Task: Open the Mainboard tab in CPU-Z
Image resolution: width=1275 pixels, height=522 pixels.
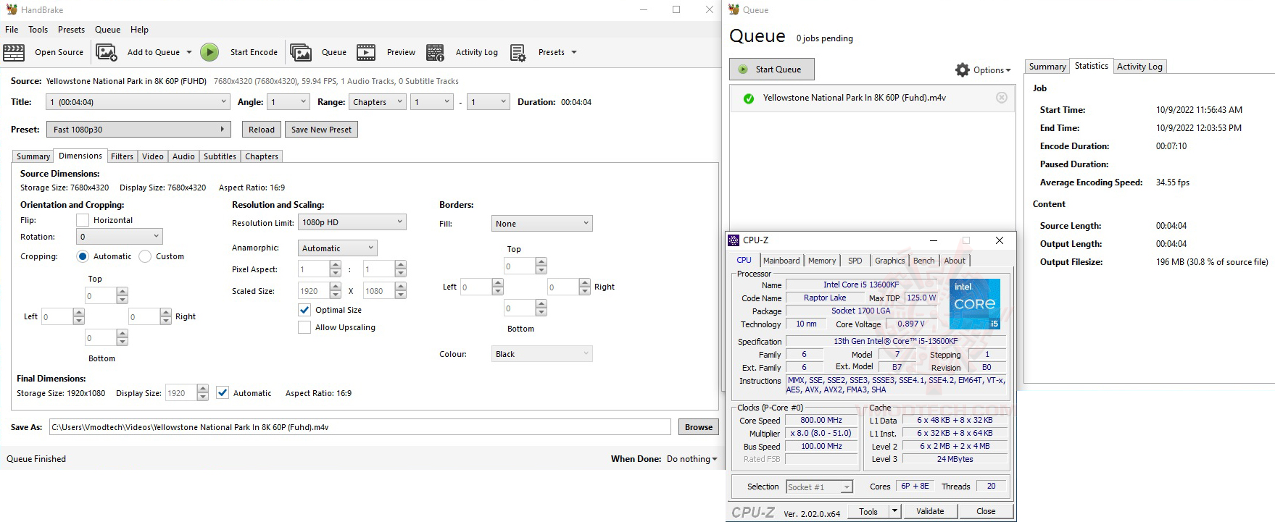Action: [781, 261]
